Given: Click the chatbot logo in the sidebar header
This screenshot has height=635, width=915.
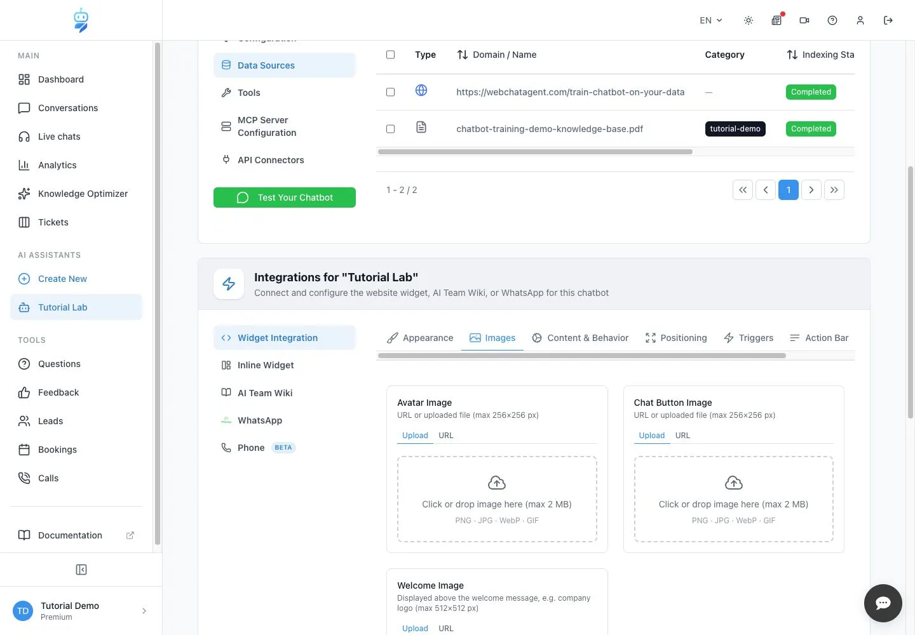Looking at the screenshot, I should (x=81, y=20).
